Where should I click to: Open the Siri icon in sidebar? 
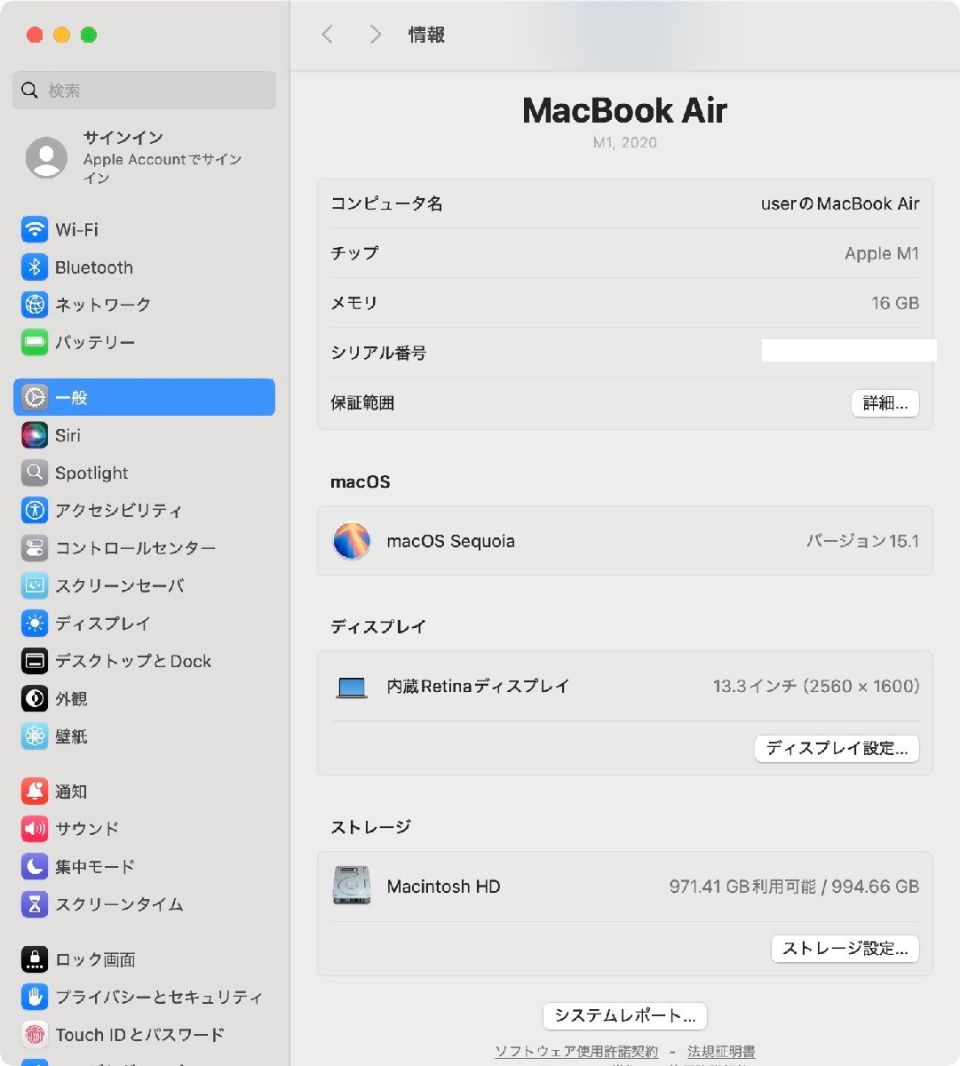[35, 435]
